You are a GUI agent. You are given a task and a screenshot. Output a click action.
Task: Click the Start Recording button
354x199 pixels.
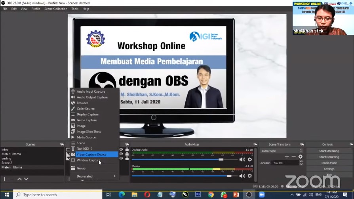329,157
